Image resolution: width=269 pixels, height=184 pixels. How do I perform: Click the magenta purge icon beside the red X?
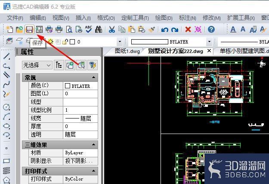pos(198,29)
